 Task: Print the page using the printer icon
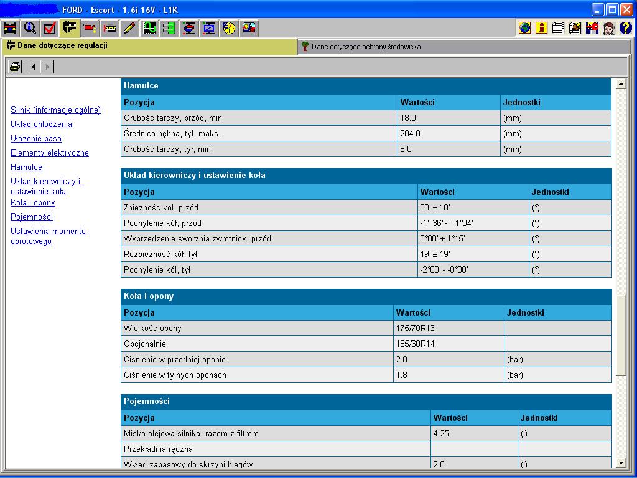(x=15, y=67)
